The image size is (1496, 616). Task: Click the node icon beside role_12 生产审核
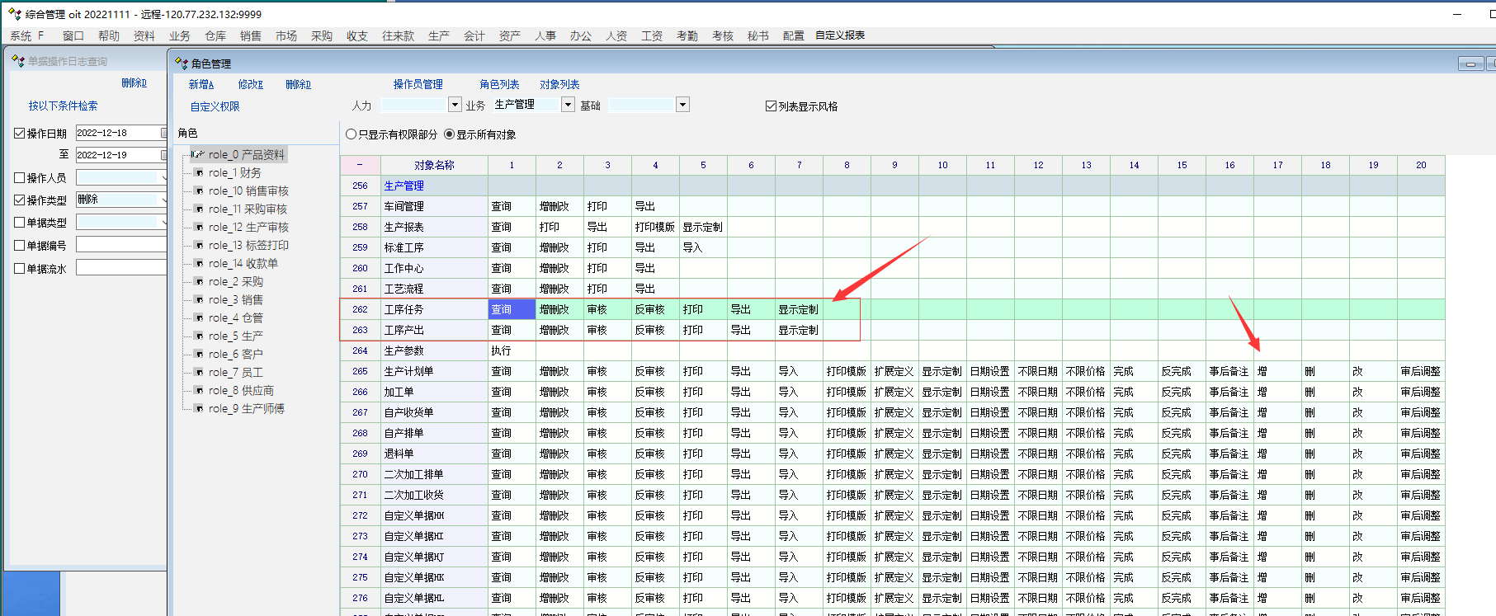click(199, 228)
